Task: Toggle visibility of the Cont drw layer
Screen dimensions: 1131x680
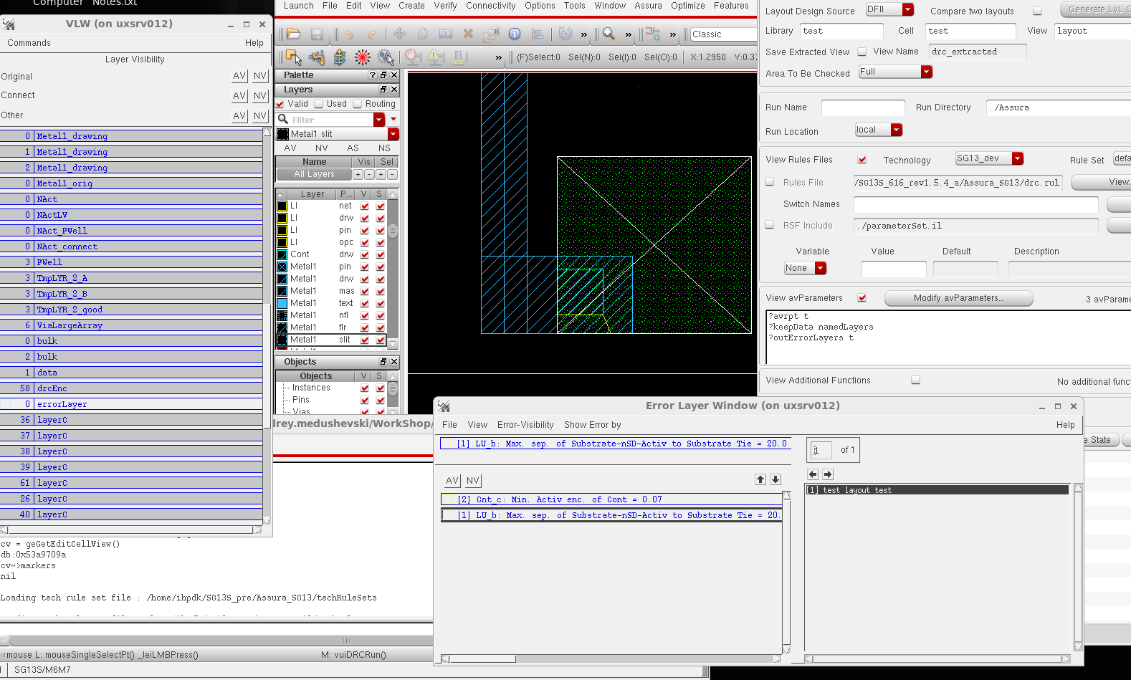Action: (x=365, y=254)
